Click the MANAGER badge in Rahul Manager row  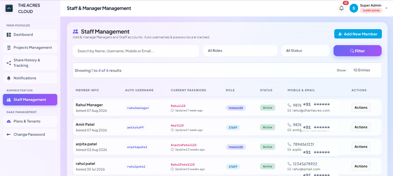[236, 108]
